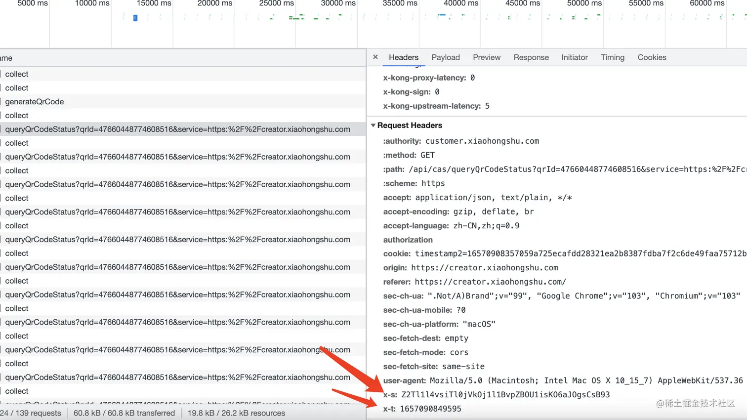
Task: Click the x-kong-proxy-latency header
Action: click(429, 78)
